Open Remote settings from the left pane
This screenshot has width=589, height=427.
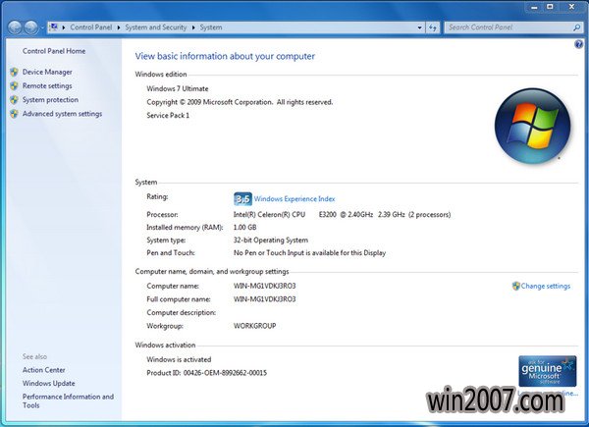tap(47, 85)
